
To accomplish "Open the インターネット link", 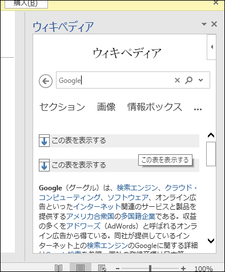I will 97,207.
